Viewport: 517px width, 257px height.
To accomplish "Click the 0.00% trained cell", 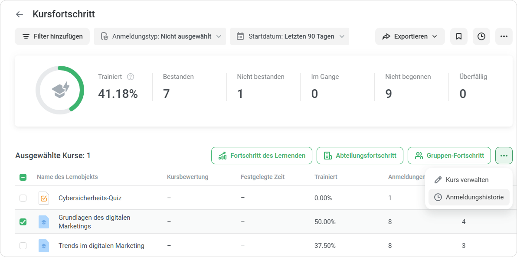I will (324, 198).
